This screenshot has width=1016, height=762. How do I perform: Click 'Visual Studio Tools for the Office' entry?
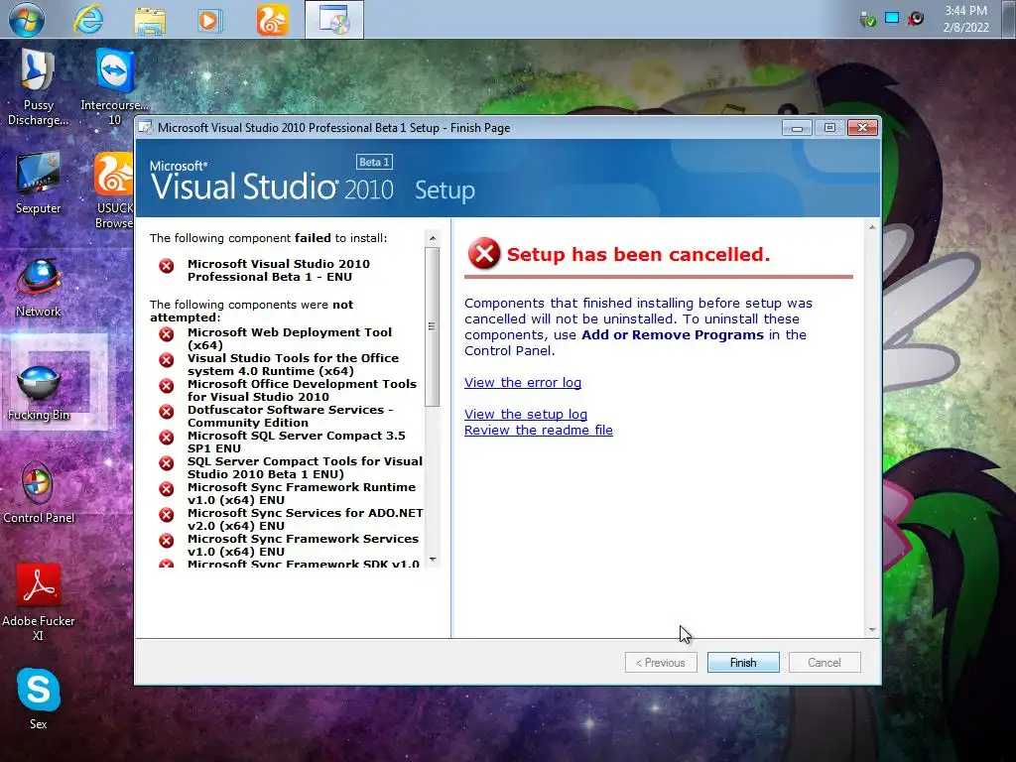[293, 364]
